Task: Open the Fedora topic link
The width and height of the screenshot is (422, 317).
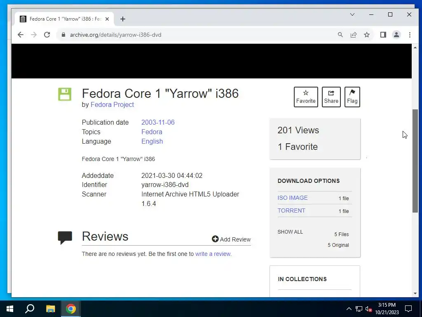Action: point(152,132)
